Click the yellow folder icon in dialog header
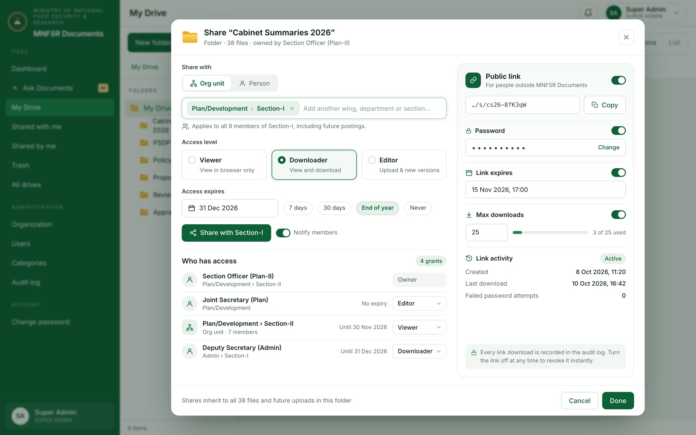The image size is (696, 435). [x=190, y=37]
